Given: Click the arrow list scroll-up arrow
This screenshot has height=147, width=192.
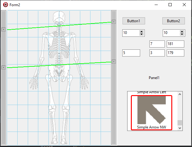Looking at the screenshot, I should tap(180, 94).
